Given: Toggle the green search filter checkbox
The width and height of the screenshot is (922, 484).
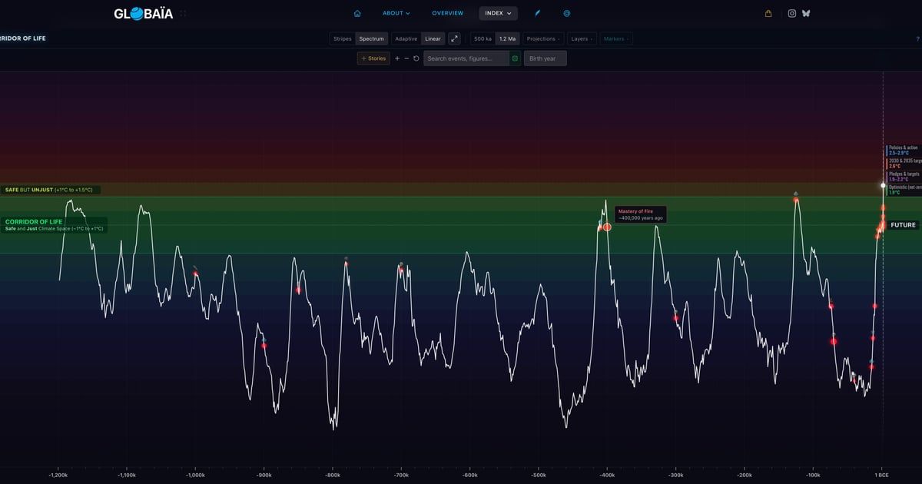Looking at the screenshot, I should [x=515, y=58].
